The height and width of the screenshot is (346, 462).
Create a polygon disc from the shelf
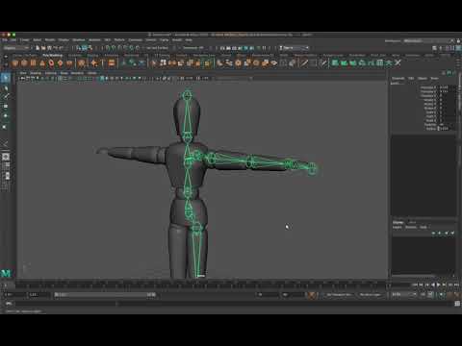pyautogui.click(x=69, y=63)
